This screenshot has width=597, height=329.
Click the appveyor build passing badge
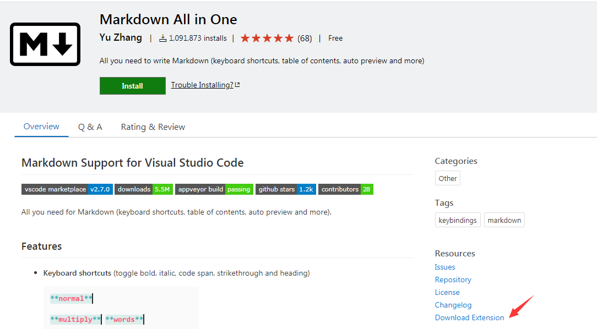click(x=214, y=189)
